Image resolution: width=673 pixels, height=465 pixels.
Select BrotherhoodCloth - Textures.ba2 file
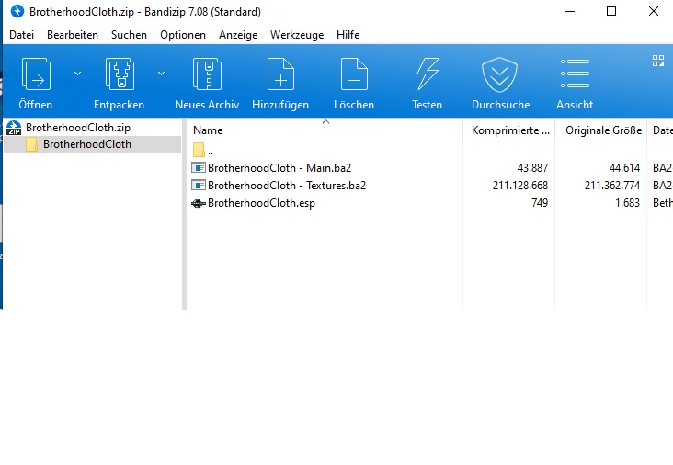[287, 186]
